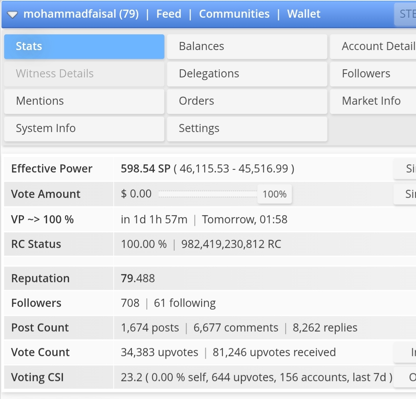Click the Voting CSI label
This screenshot has height=399, width=416.
click(x=37, y=377)
